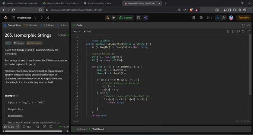The width and height of the screenshot is (253, 135).
Task: Collapse the Code panel chevron
Action: click(x=249, y=25)
